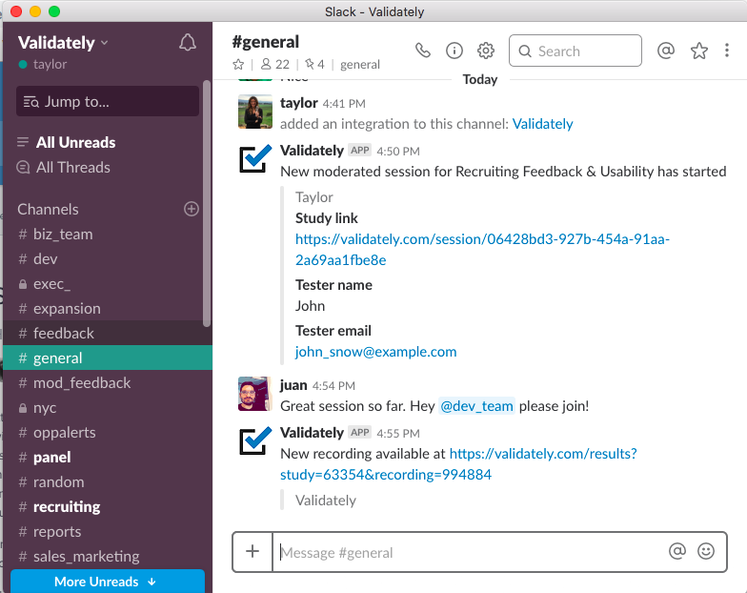Click the 4:55 PM message timestamp

click(398, 433)
